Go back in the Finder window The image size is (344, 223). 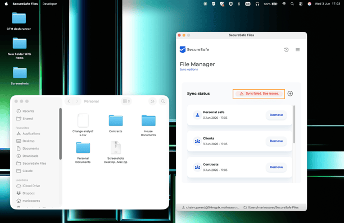coord(69,101)
